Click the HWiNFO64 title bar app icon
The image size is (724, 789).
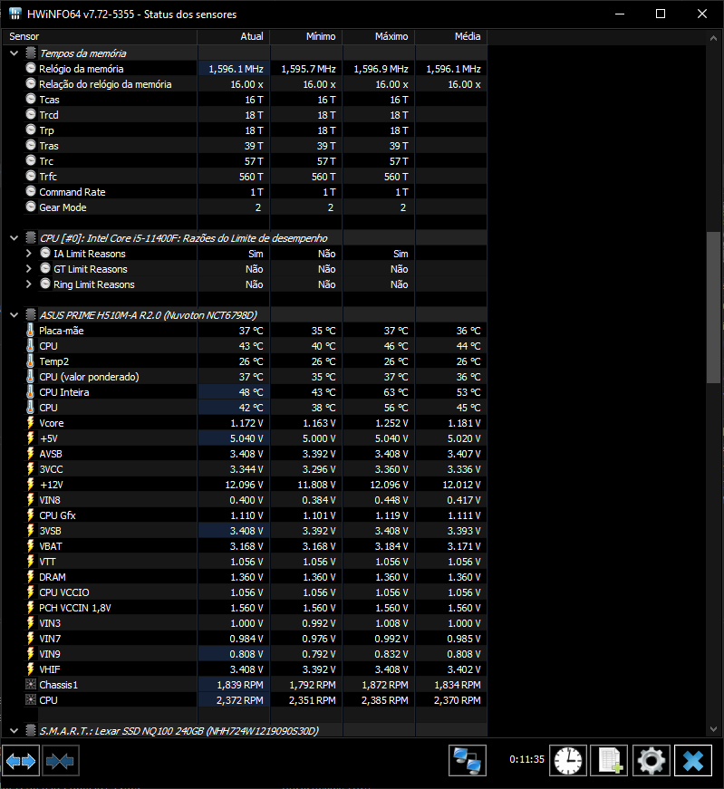point(14,14)
